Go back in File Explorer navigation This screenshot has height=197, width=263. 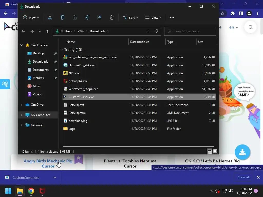click(x=23, y=31)
